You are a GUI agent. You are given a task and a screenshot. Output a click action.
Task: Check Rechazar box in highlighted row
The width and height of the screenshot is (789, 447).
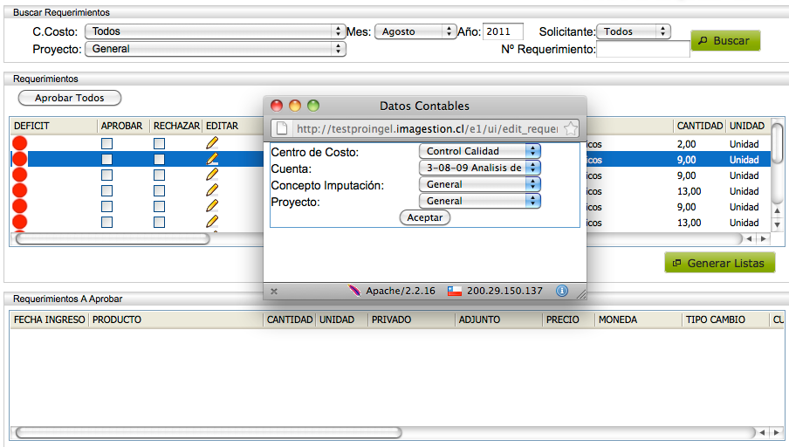pyautogui.click(x=159, y=159)
